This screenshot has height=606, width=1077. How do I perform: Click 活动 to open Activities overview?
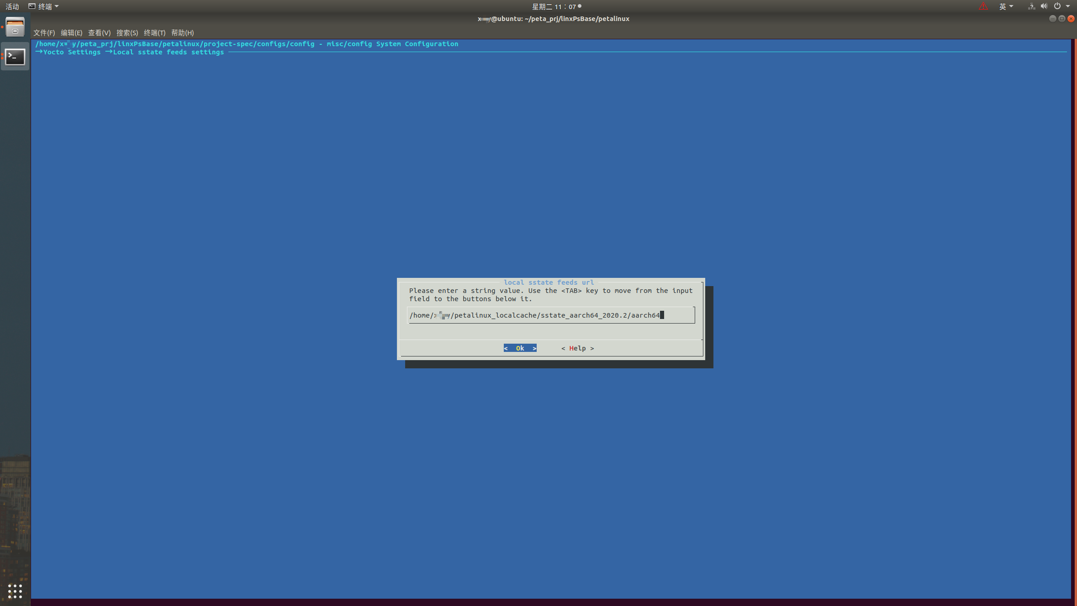click(12, 6)
